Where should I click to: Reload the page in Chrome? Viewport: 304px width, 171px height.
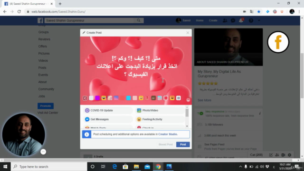point(19,11)
